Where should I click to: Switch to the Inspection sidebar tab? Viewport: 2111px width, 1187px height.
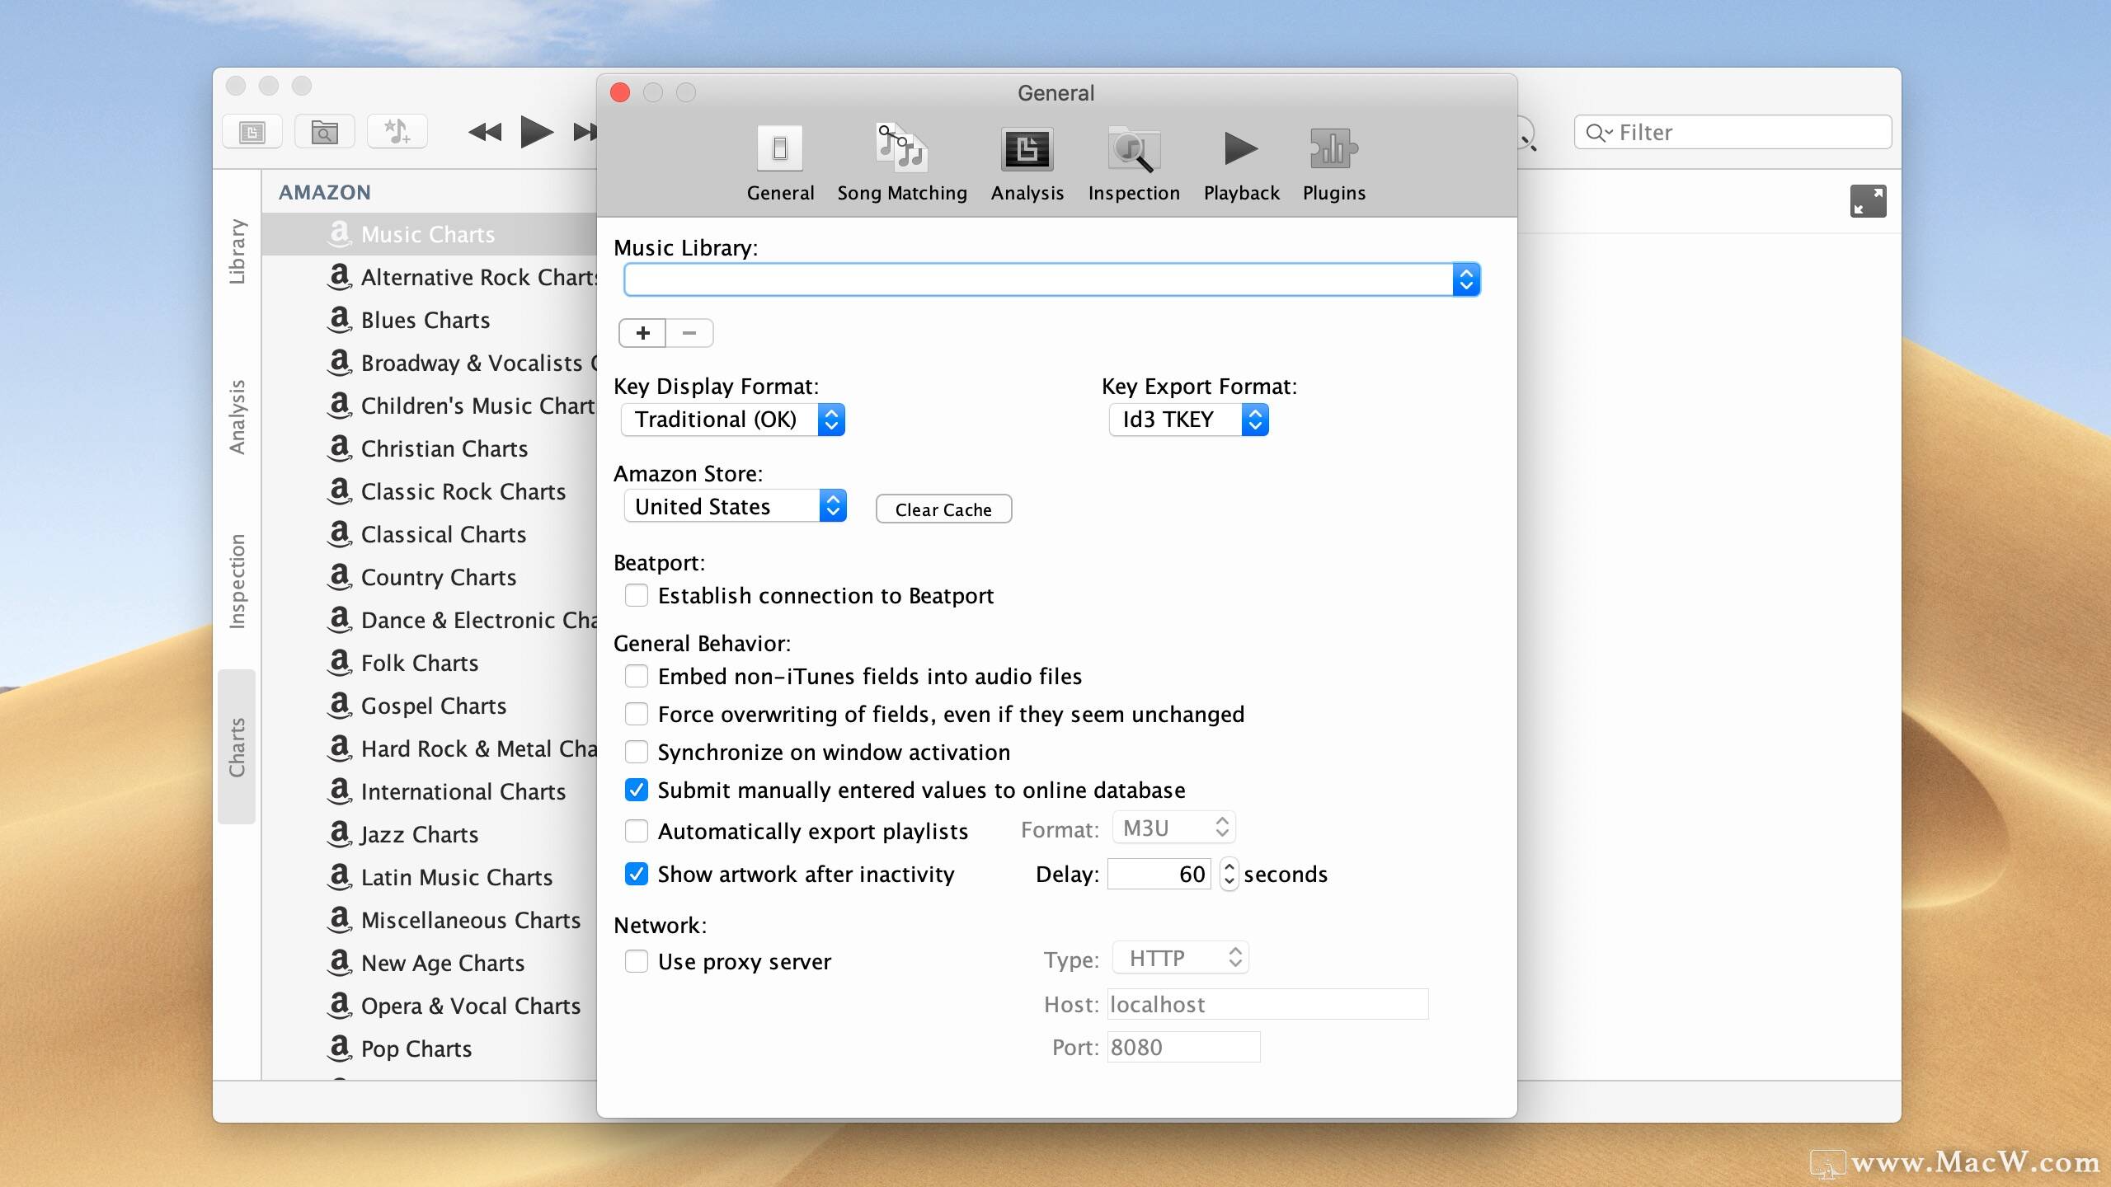[237, 581]
